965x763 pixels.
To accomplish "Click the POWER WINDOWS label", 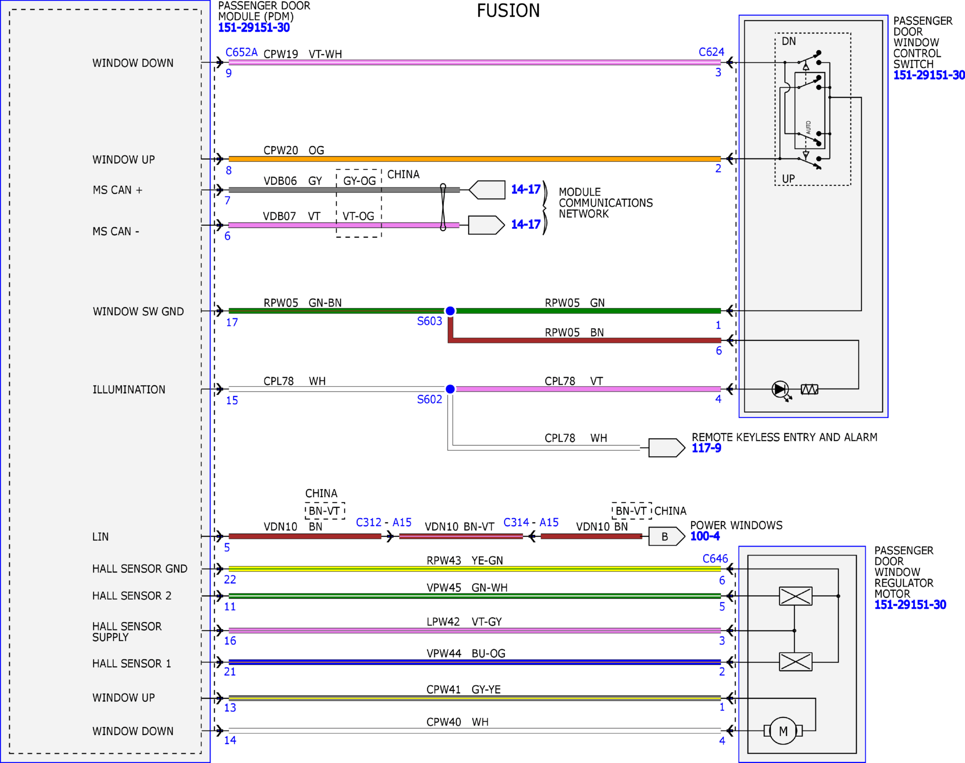I will coord(736,525).
